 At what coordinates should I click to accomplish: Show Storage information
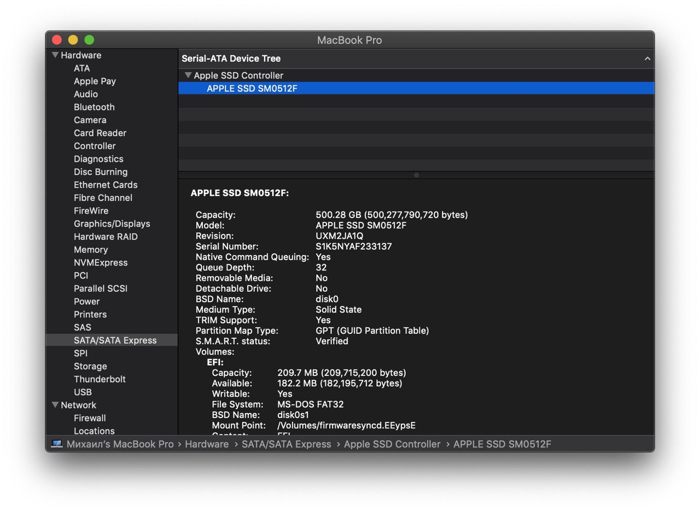click(x=90, y=367)
